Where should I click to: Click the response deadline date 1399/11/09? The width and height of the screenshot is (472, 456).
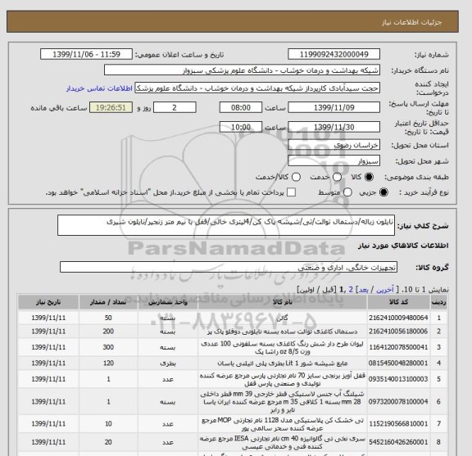334,107
